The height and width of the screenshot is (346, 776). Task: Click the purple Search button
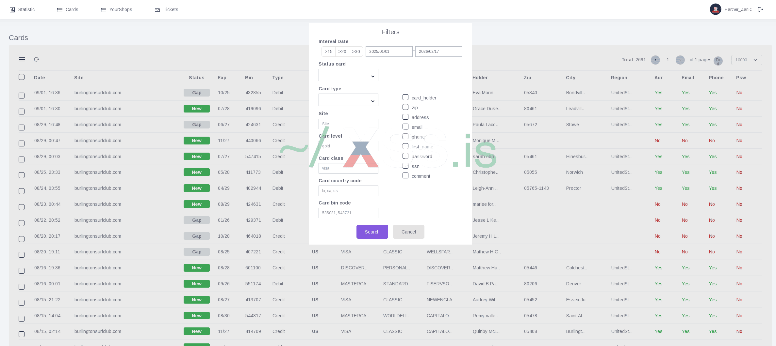coord(372,232)
